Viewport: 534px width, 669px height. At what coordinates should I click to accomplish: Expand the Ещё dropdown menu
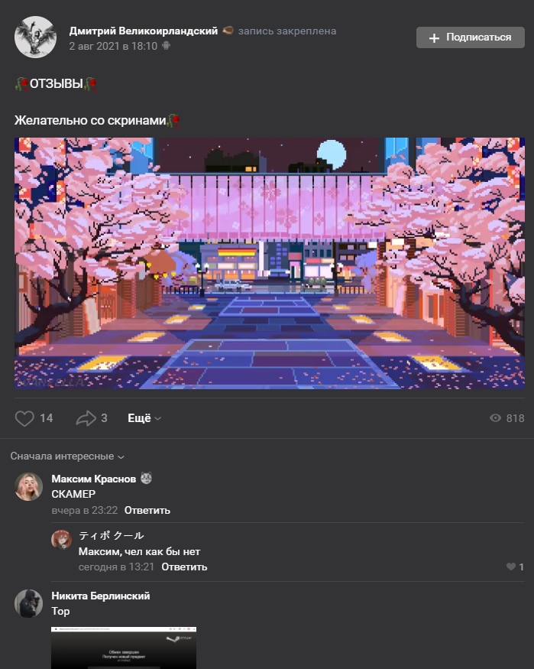tap(144, 418)
